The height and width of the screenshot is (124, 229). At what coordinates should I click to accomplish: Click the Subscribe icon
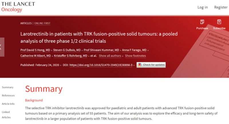click(219, 22)
